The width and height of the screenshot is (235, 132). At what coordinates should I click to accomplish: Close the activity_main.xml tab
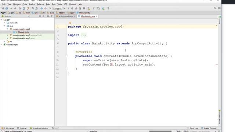click(x=75, y=16)
